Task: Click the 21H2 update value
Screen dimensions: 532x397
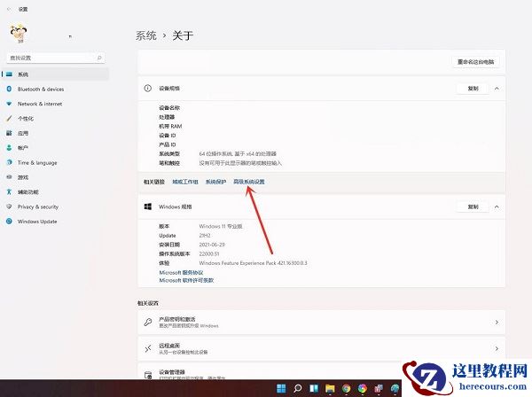Action: pos(205,236)
